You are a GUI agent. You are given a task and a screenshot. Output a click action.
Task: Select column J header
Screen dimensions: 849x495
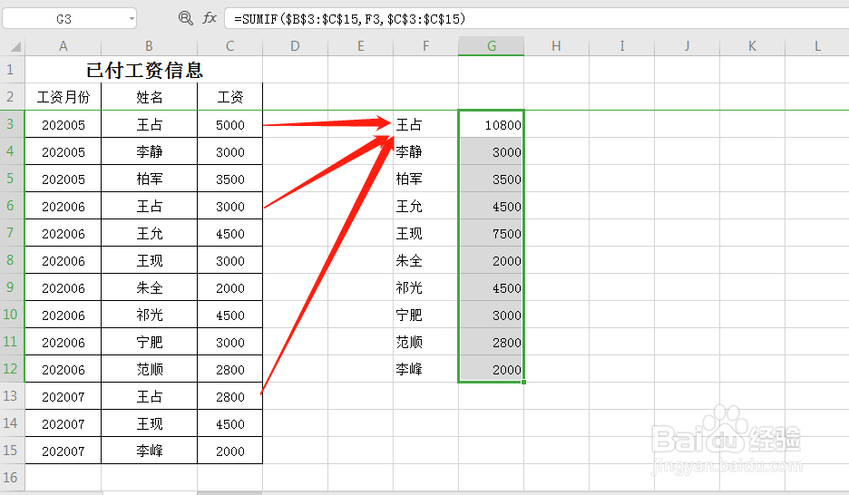point(688,46)
